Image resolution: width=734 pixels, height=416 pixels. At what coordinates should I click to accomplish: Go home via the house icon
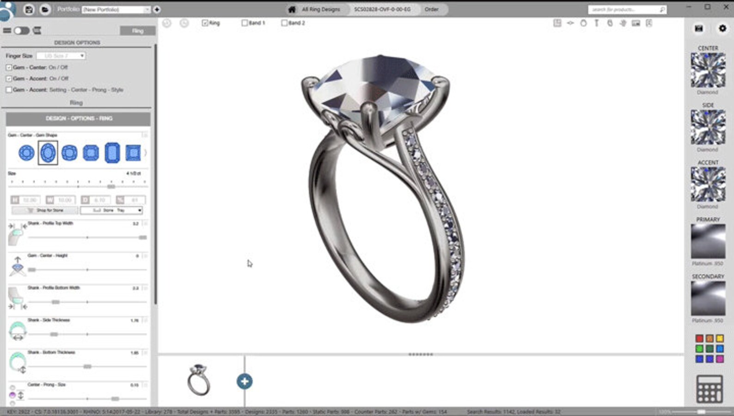[x=292, y=9]
